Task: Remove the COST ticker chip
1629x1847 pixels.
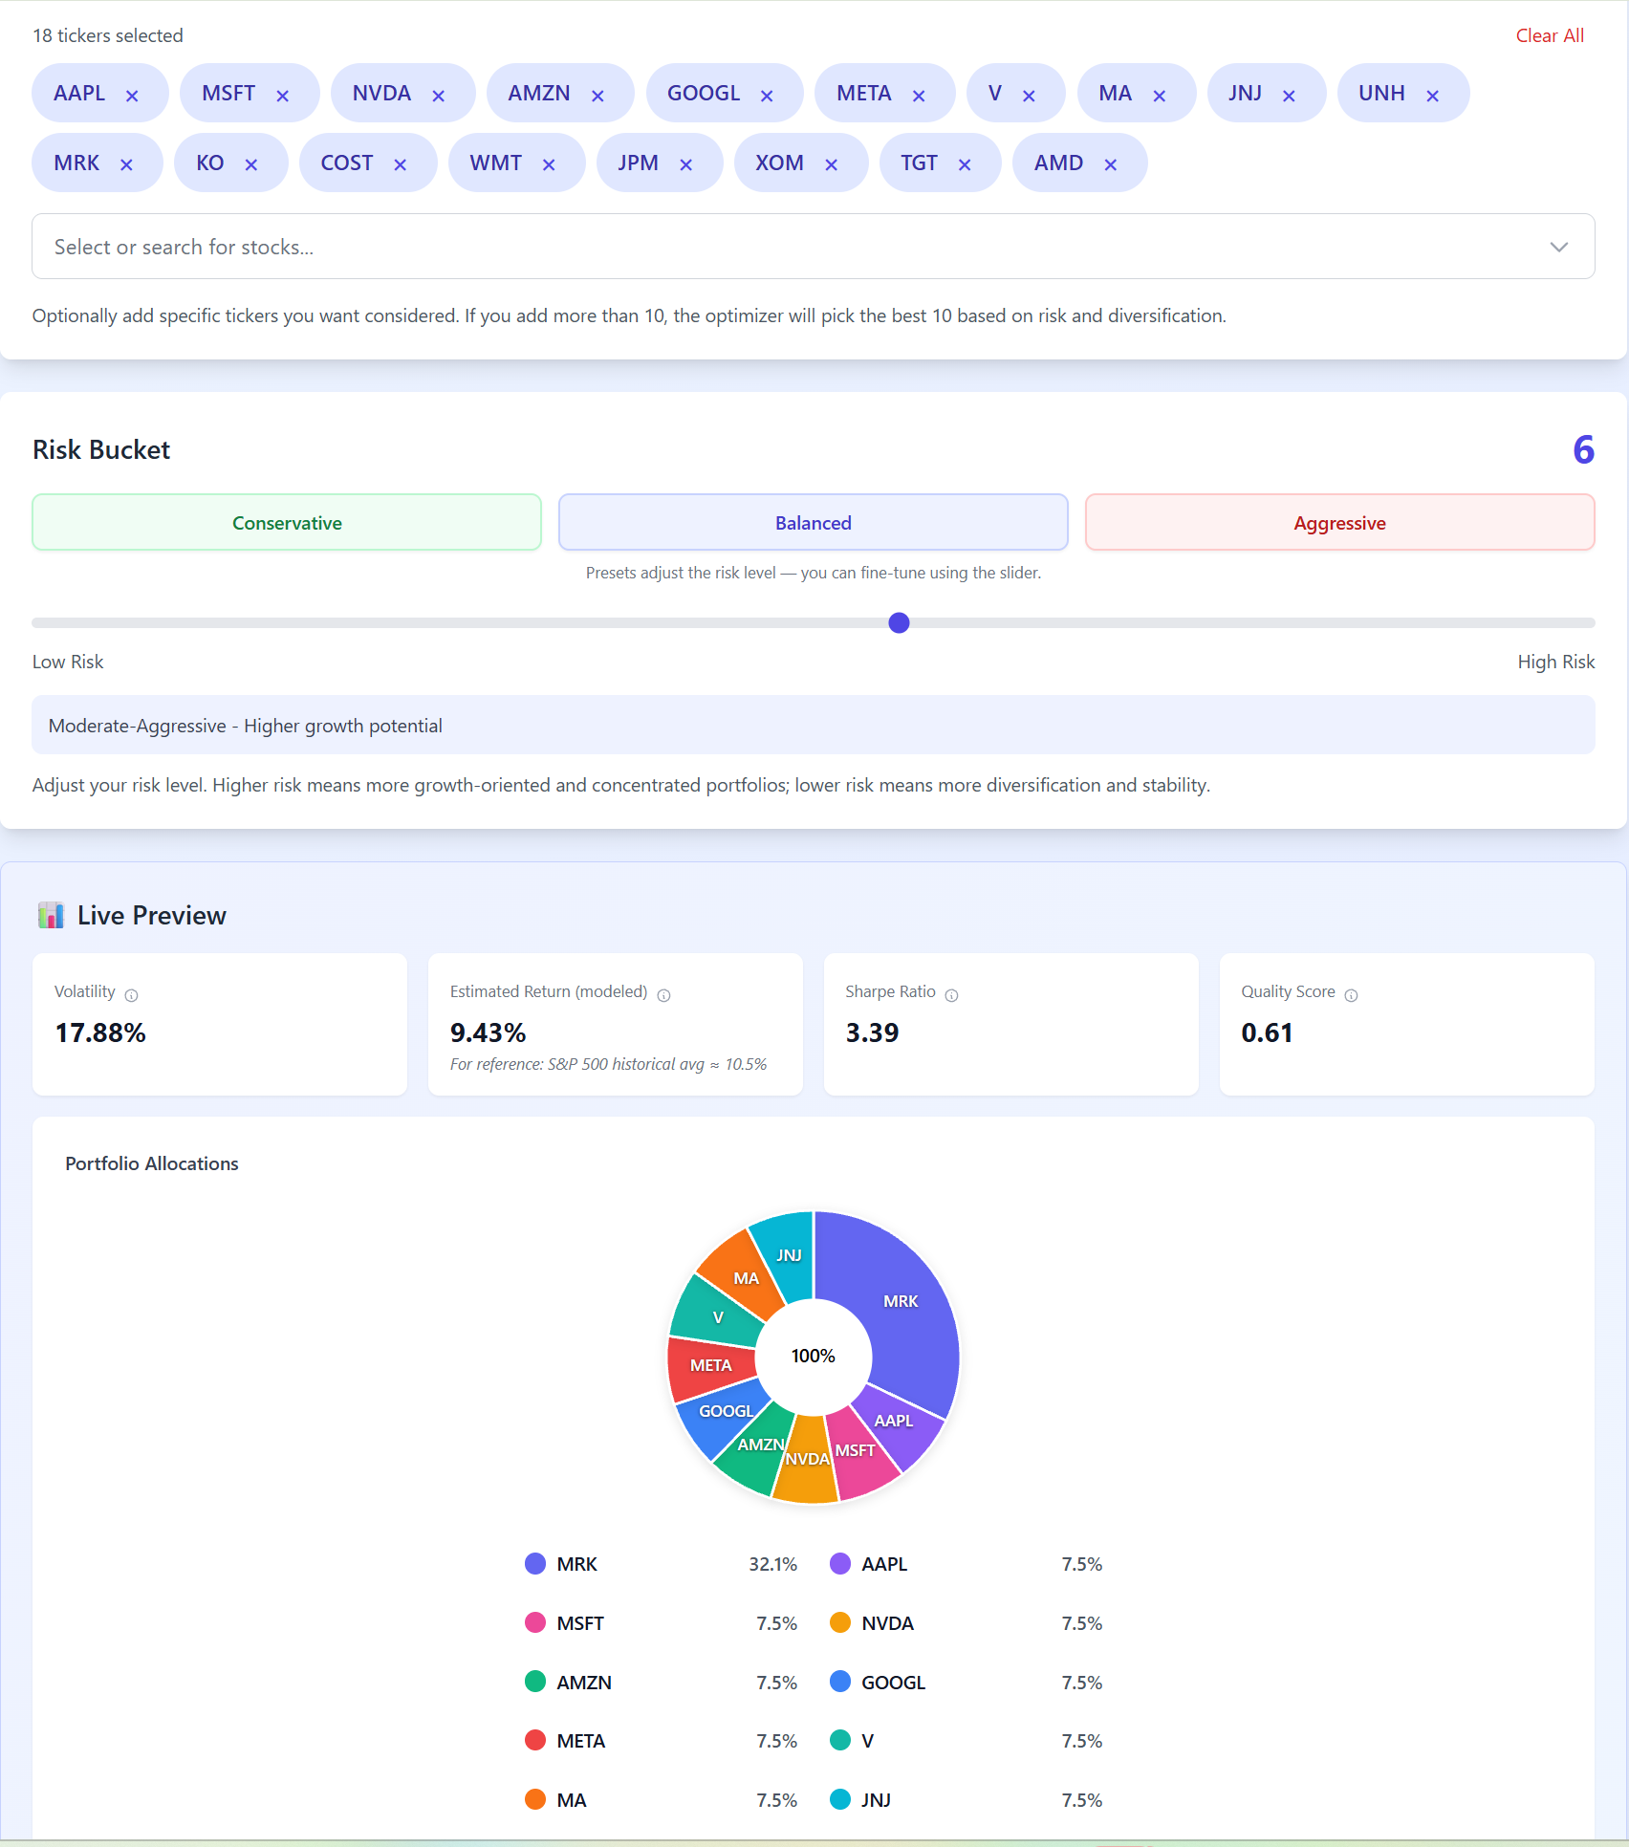Action: (401, 163)
